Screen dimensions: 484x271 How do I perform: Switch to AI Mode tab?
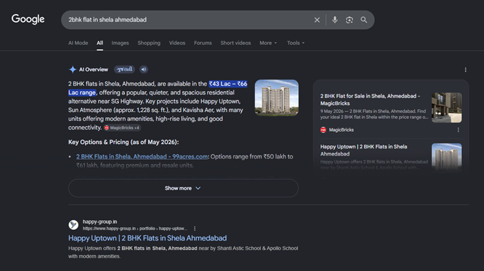click(x=78, y=43)
